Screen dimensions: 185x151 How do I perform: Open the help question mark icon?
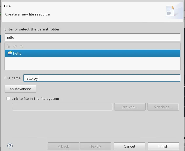[x=10, y=146]
